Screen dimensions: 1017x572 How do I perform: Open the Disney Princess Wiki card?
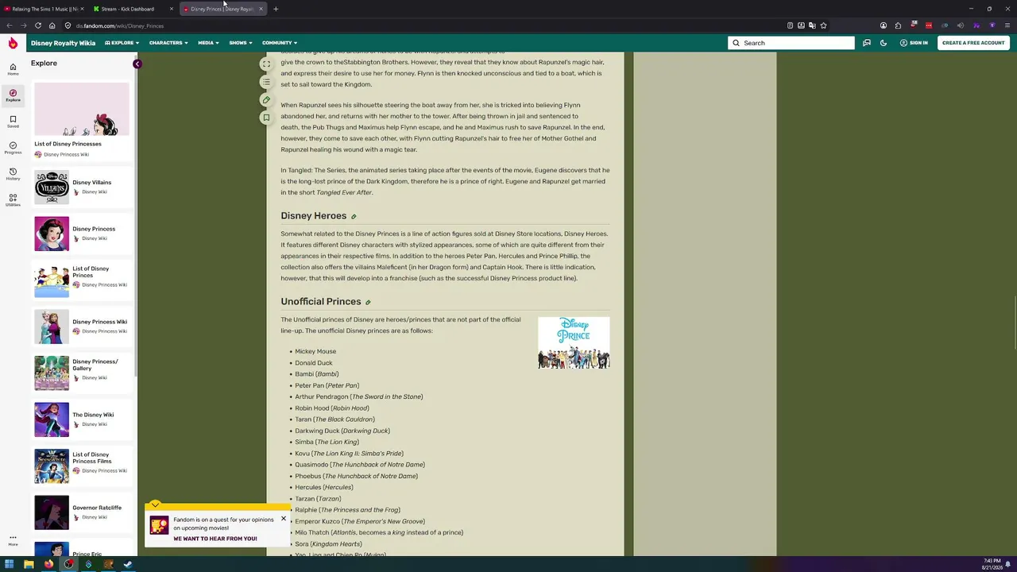81,327
